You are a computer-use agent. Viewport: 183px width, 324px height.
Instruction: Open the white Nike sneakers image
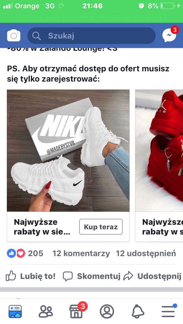68,151
